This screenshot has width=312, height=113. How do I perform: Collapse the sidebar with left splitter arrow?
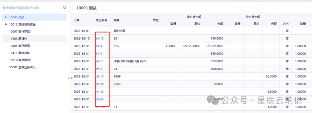[69, 78]
